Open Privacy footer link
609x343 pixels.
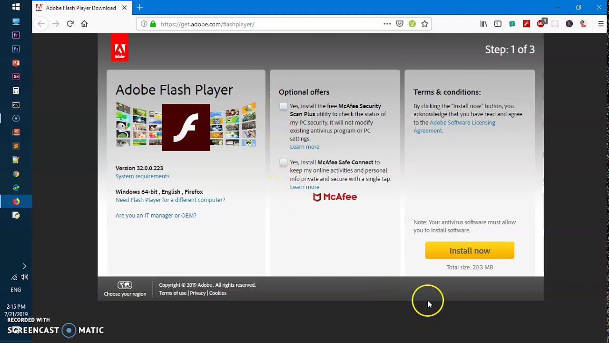click(x=198, y=293)
